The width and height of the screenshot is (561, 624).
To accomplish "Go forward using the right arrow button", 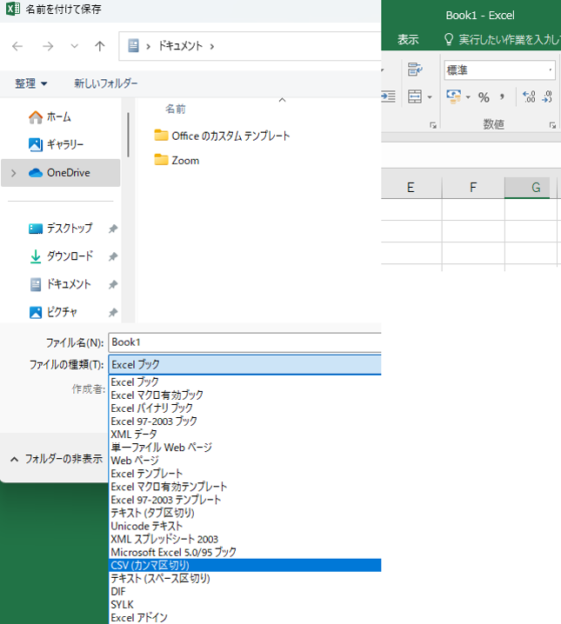I will pyautogui.click(x=48, y=47).
